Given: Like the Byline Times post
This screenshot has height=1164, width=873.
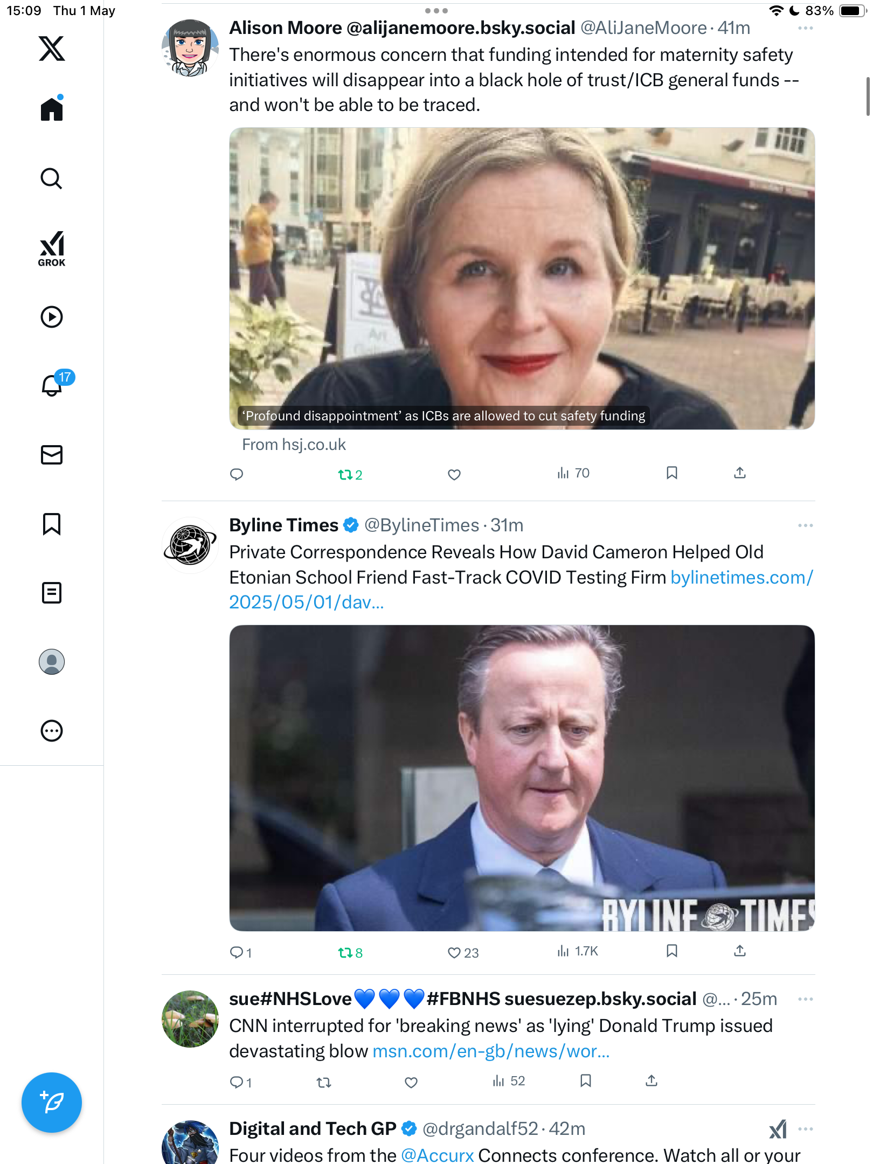Looking at the screenshot, I should pyautogui.click(x=463, y=952).
